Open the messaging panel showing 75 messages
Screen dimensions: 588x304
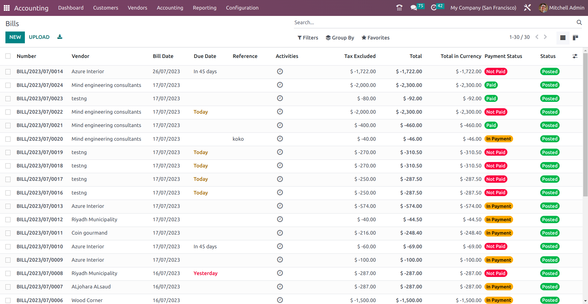click(x=414, y=8)
